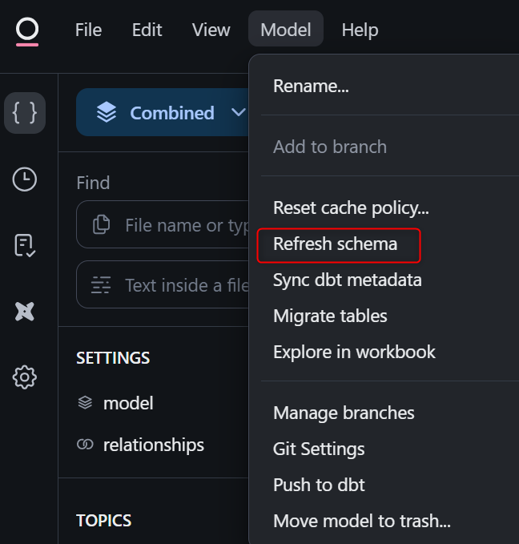Viewport: 519px width, 544px height.
Task: Click the layers icon beside Combined
Action: pyautogui.click(x=107, y=113)
